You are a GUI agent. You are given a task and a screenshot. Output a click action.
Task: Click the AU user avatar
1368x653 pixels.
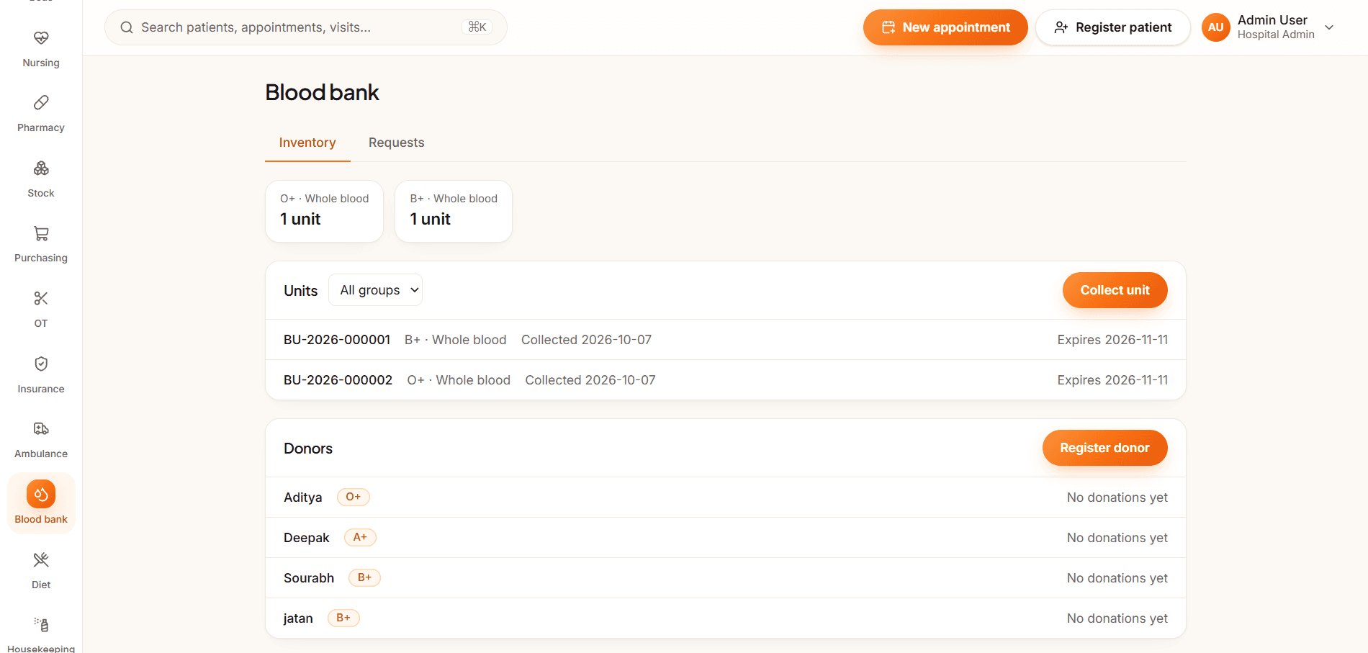pos(1215,27)
